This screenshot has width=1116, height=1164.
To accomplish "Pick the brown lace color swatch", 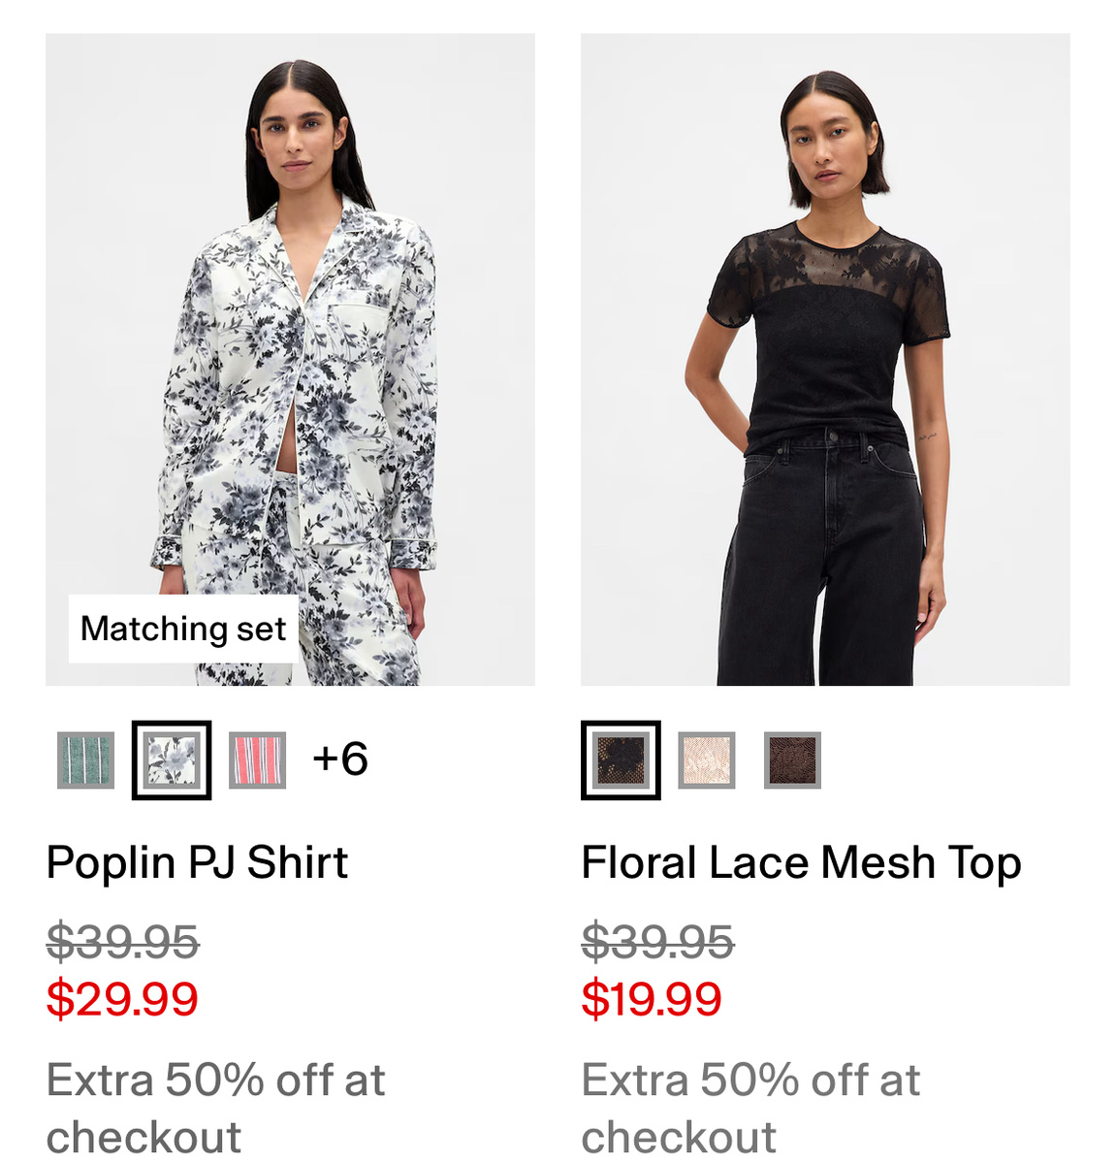I will tap(792, 760).
